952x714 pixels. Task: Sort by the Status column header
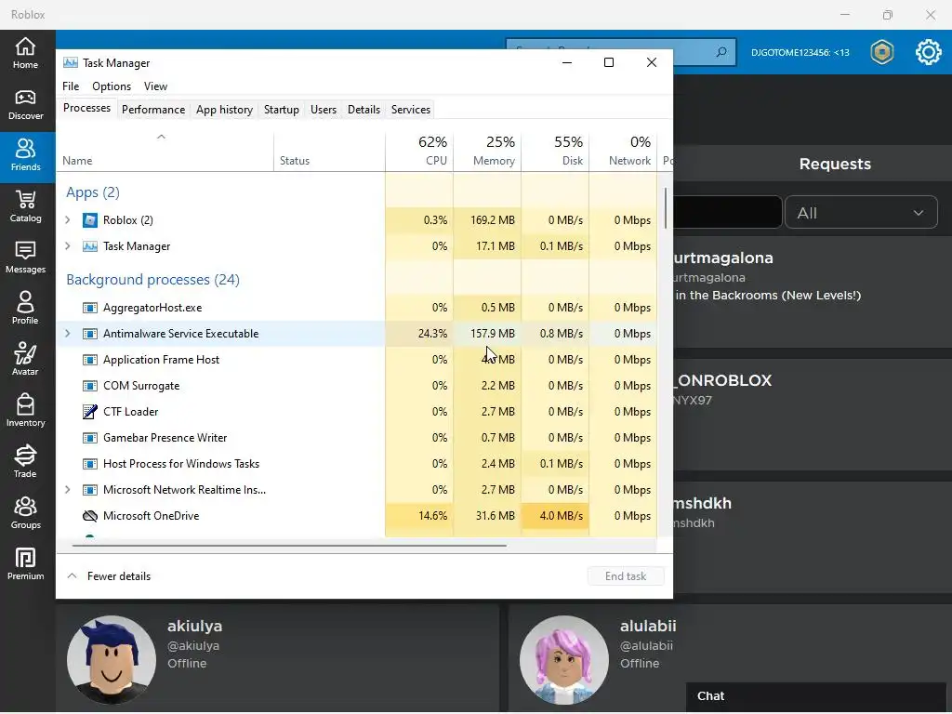point(330,152)
